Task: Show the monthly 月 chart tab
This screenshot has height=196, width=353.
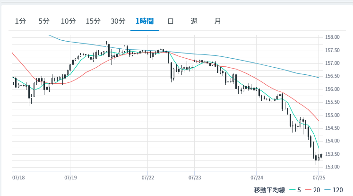Action: pyautogui.click(x=217, y=21)
